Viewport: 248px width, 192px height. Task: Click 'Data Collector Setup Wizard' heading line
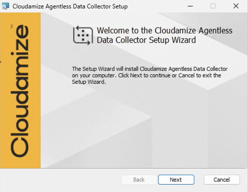coord(146,40)
